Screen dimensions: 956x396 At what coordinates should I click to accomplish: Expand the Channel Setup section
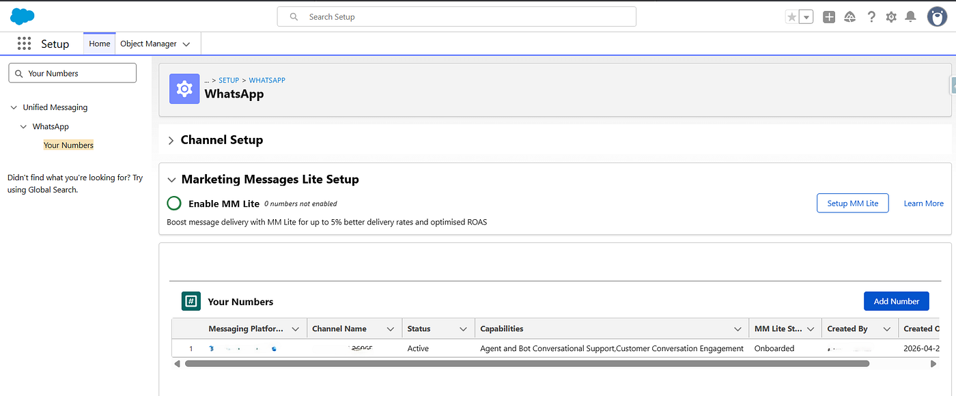171,140
